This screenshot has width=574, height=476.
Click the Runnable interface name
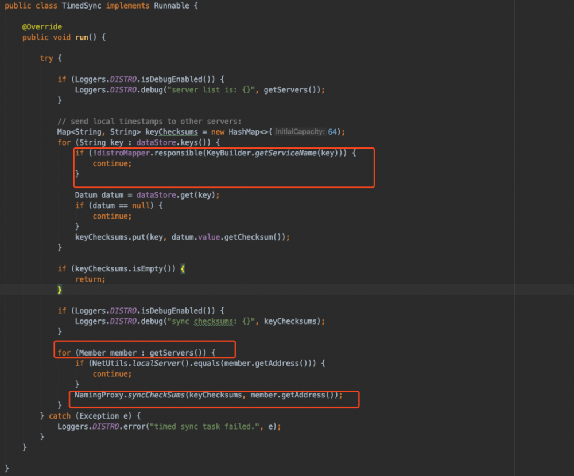click(171, 6)
